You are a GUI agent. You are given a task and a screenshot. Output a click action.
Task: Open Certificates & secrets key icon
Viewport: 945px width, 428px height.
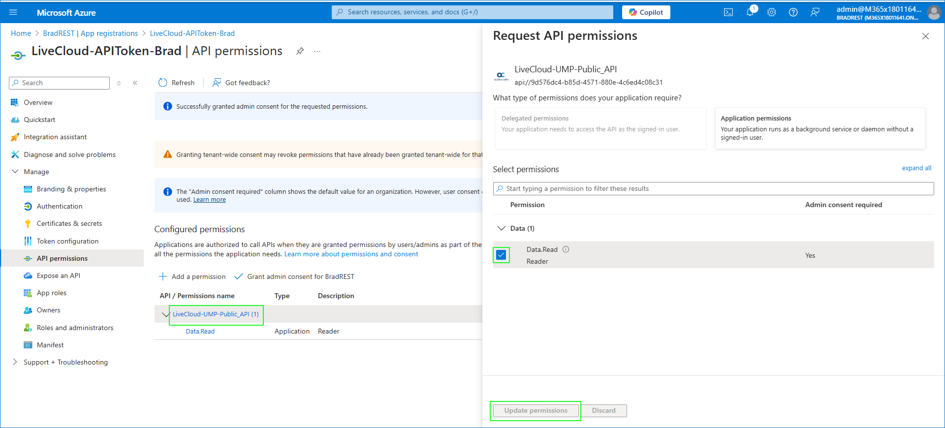[28, 223]
